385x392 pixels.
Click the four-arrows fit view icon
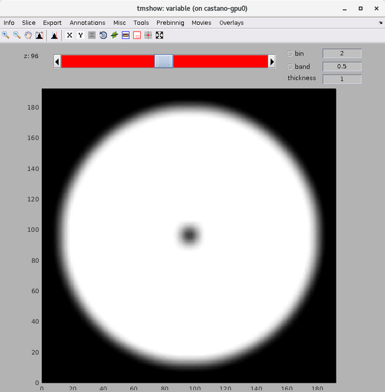[x=159, y=35]
